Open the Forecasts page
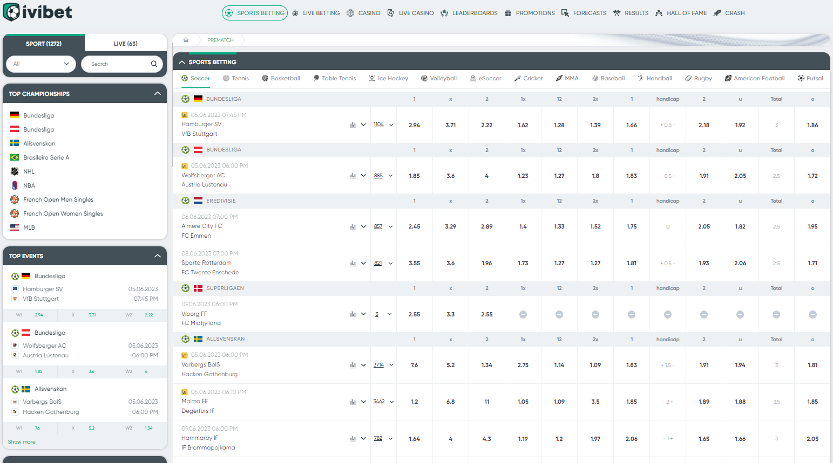 584,13
